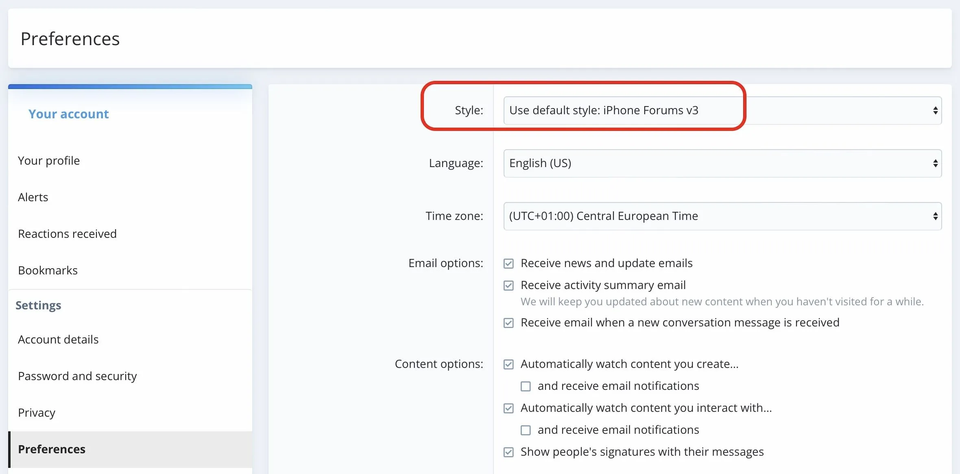Image resolution: width=960 pixels, height=474 pixels.
Task: Enable email notifications for created content
Action: (x=526, y=387)
